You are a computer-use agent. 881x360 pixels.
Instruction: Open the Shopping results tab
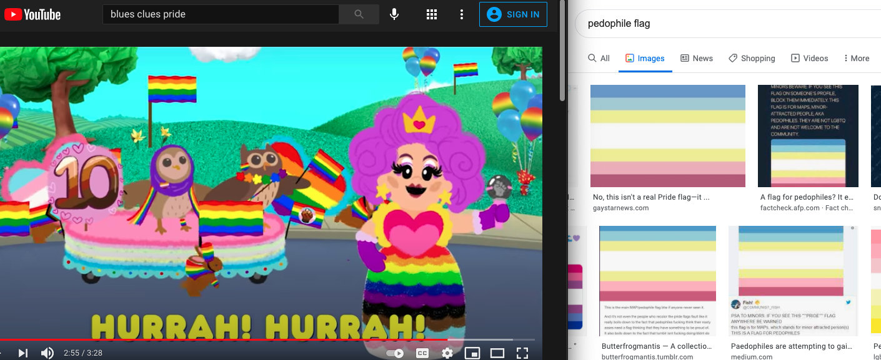click(752, 58)
